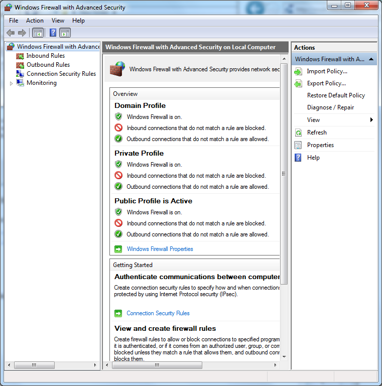
Task: Click the Back arrow toolbar icon
Action: pos(11,33)
